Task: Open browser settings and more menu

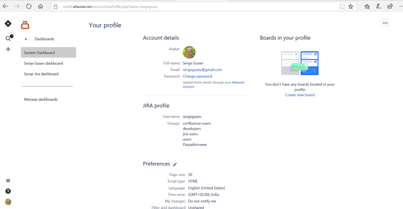Action: 401,7
